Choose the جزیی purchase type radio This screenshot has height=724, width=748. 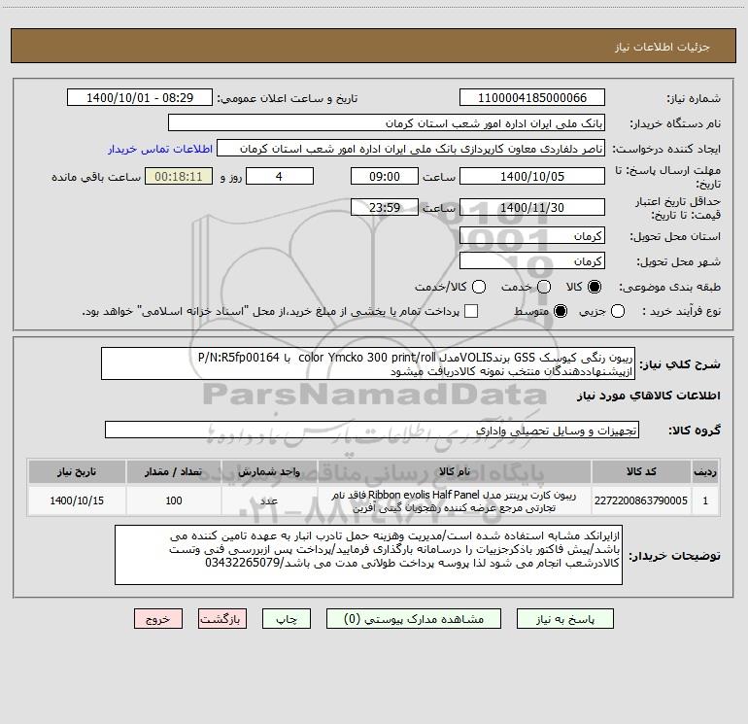618,311
